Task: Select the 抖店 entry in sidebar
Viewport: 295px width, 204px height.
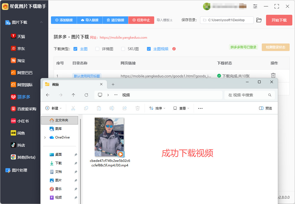Action: (18, 145)
